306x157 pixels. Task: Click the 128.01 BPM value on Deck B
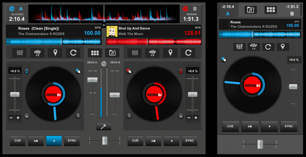[192, 33]
